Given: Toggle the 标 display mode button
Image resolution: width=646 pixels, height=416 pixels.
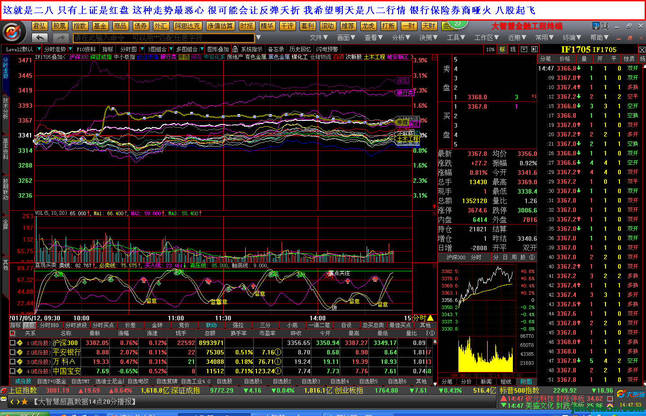Looking at the screenshot, I should coord(502,49).
